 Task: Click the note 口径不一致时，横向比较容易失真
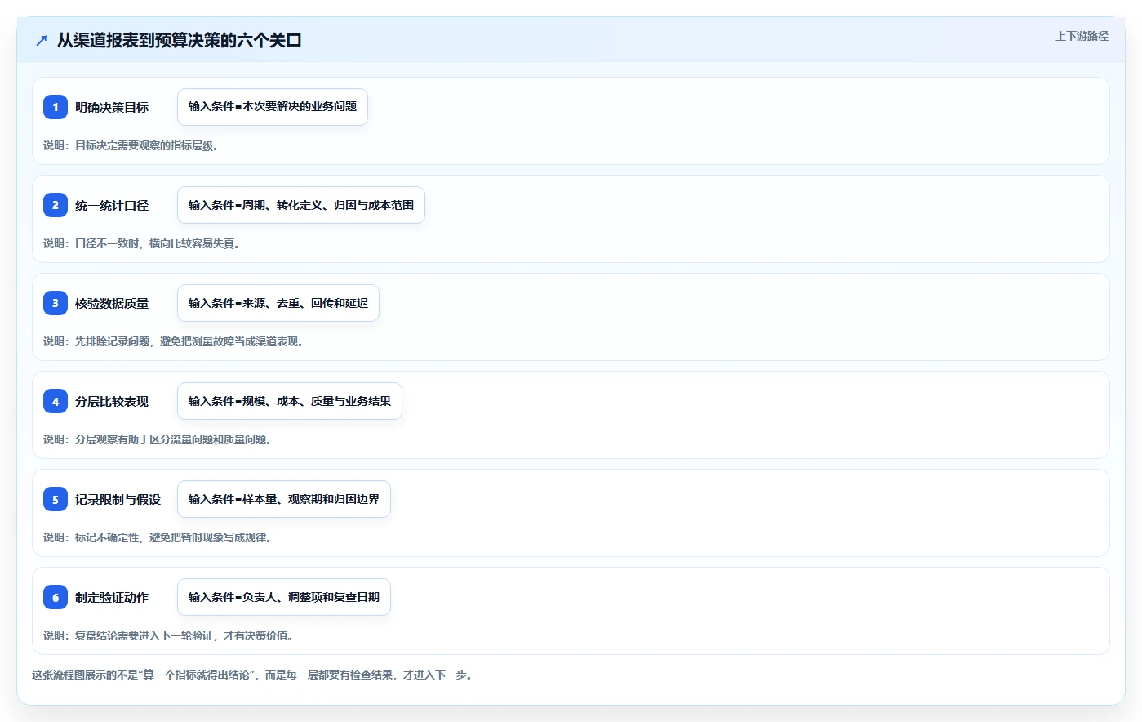(x=141, y=243)
